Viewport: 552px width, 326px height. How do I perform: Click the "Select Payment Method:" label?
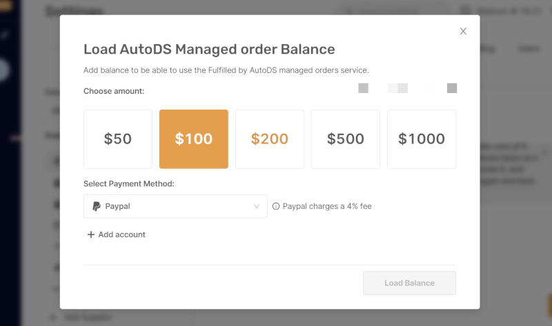tap(129, 184)
